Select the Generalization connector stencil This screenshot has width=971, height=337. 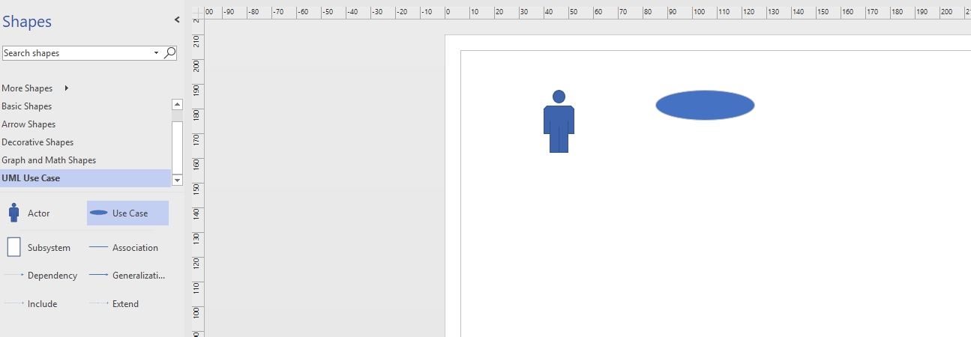(x=98, y=275)
